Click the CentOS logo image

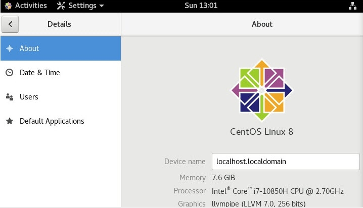tap(262, 90)
